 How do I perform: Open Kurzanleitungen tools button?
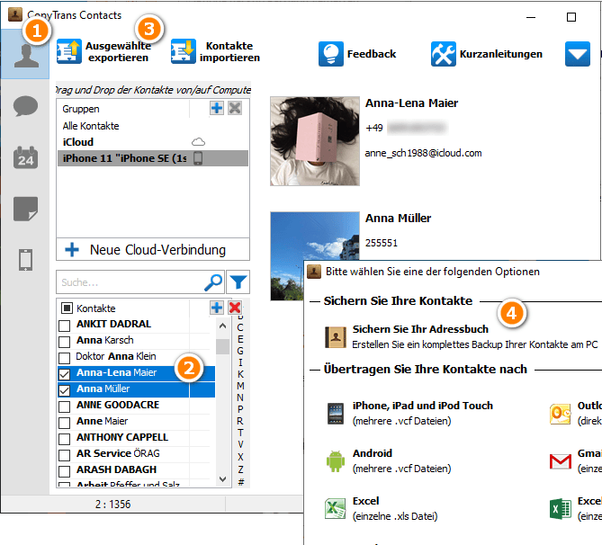tap(487, 54)
